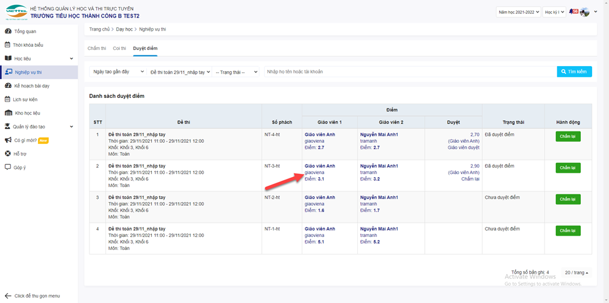Click the Kho học liệu icon

(8, 113)
